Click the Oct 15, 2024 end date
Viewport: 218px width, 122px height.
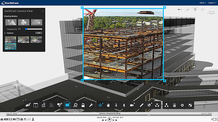[206, 114]
